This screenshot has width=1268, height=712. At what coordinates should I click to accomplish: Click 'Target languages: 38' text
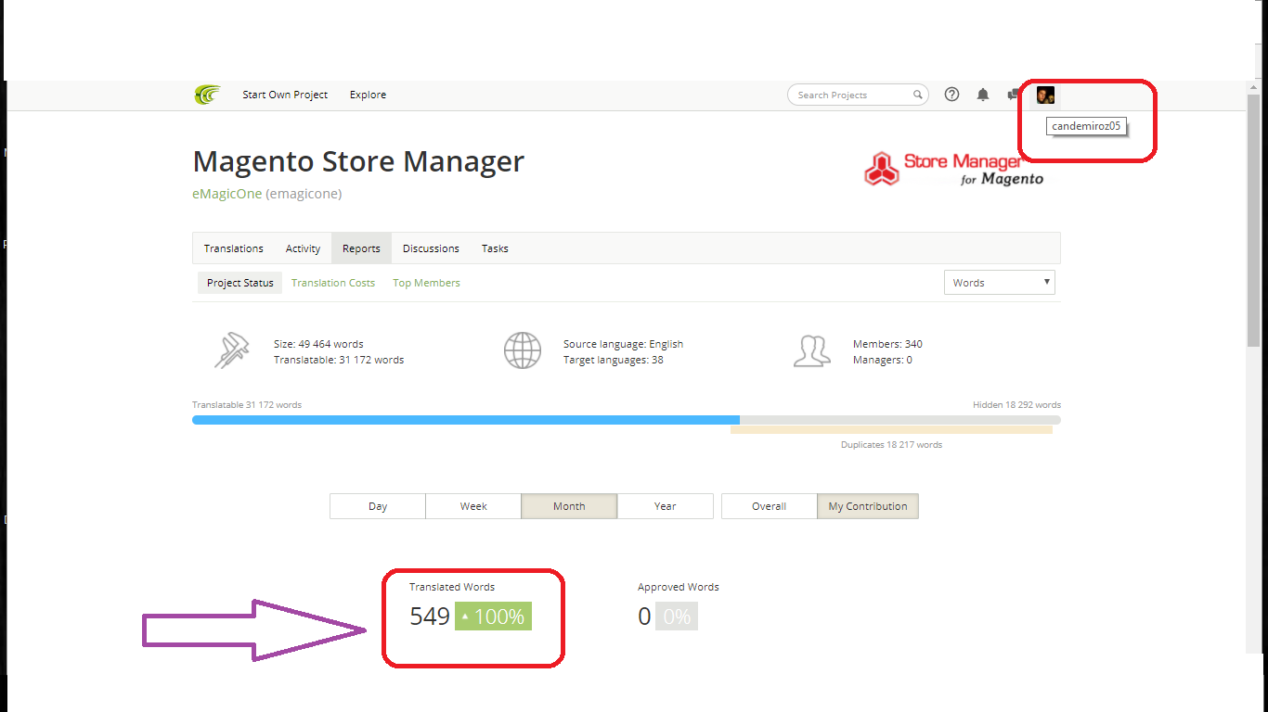[614, 360]
